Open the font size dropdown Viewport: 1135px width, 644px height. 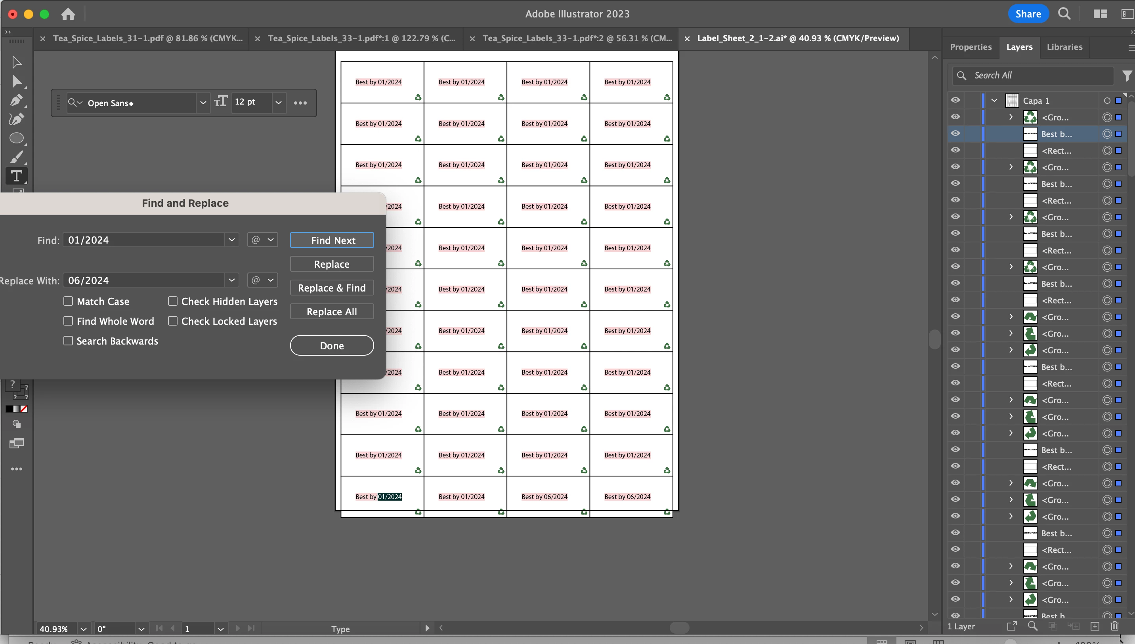(278, 102)
